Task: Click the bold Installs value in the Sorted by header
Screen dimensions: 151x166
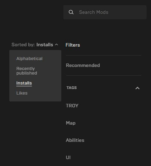Action: (x=45, y=45)
